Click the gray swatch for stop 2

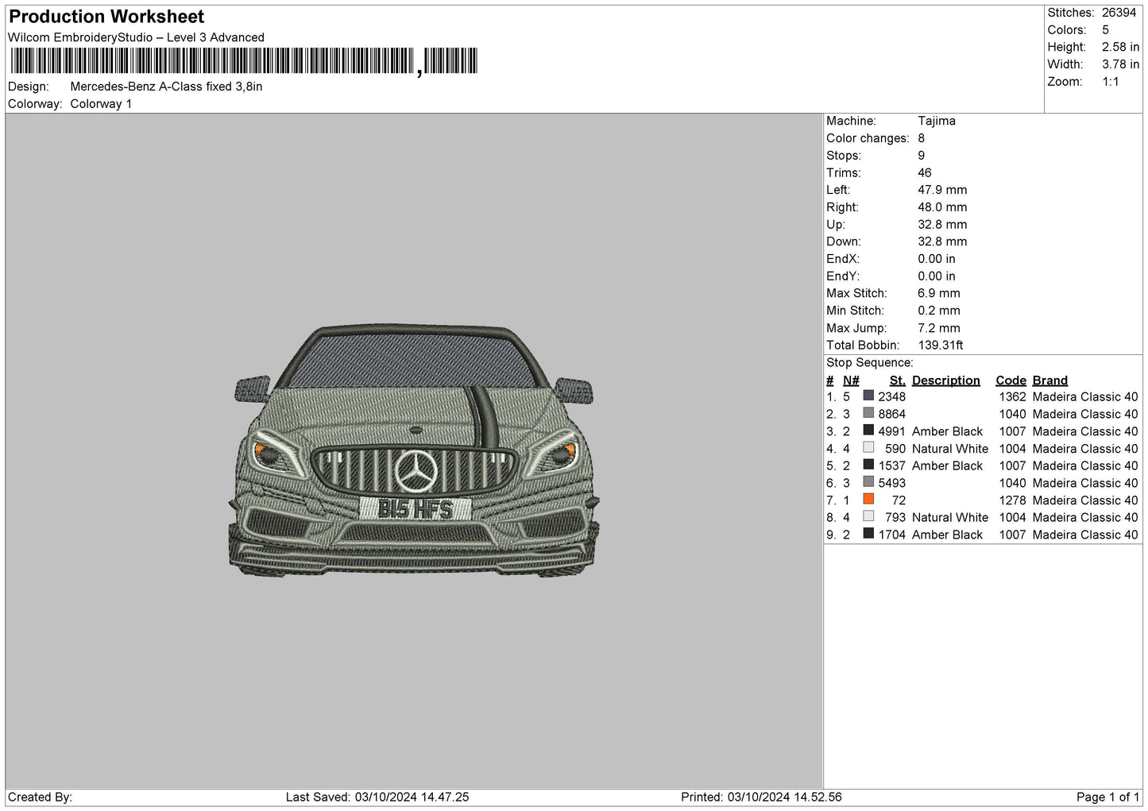[868, 413]
